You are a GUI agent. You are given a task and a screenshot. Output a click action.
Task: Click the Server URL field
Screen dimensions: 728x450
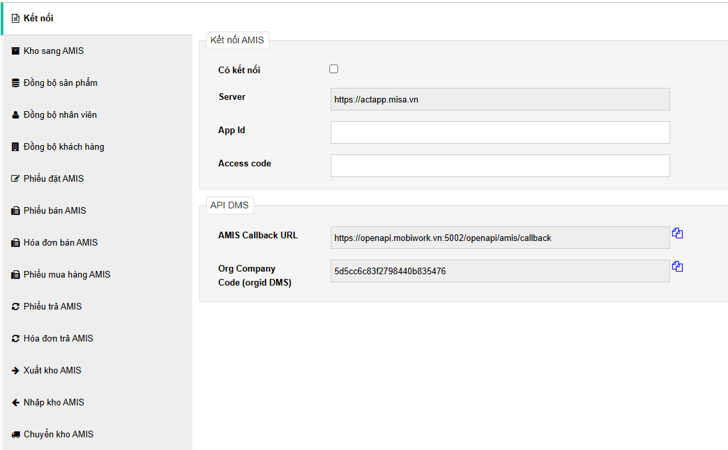click(x=500, y=99)
